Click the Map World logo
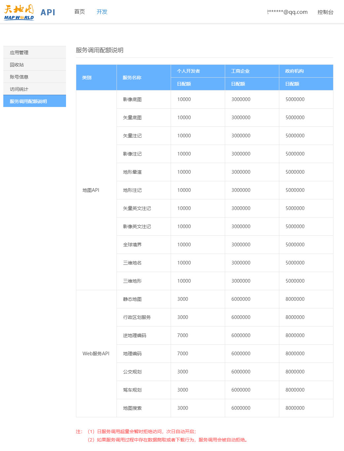Screen dimensions: 344x451 tap(18, 12)
